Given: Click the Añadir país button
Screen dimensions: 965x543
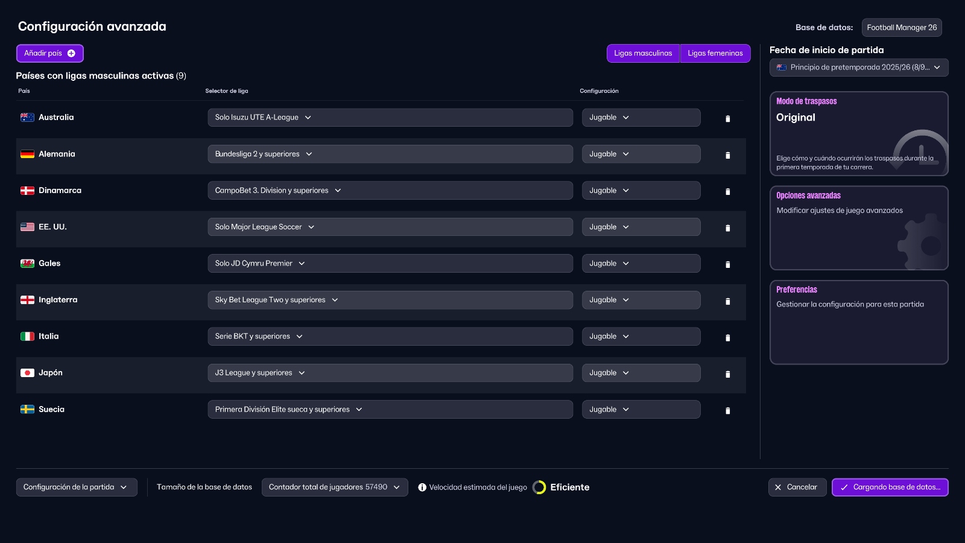Looking at the screenshot, I should 49,53.
